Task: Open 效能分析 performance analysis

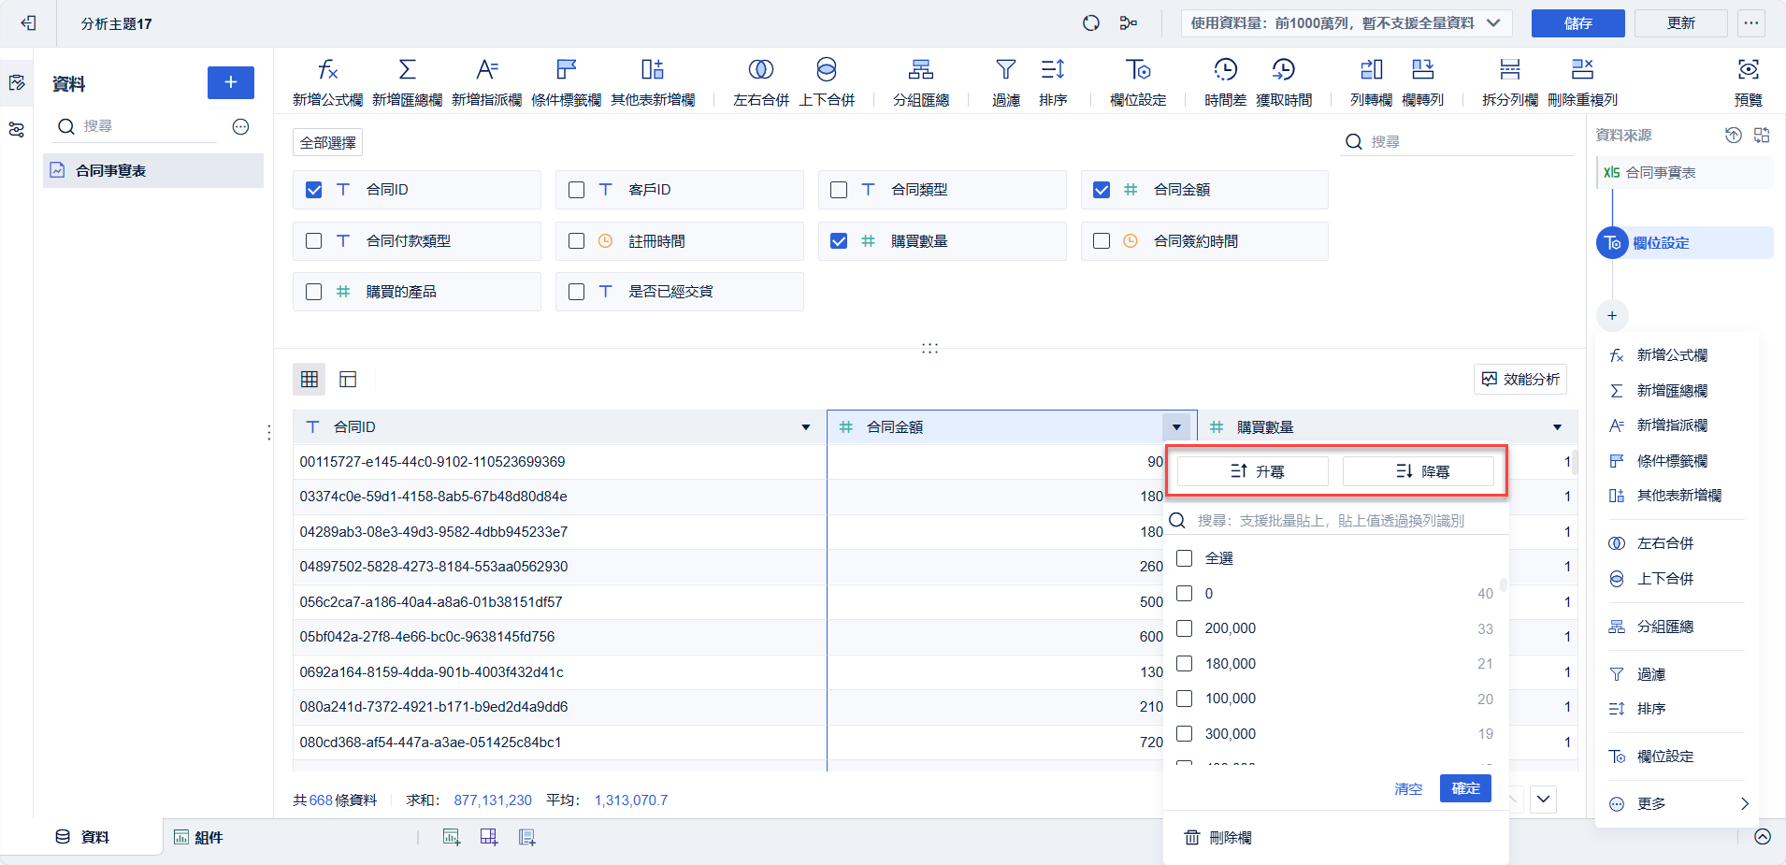Action: [1520, 379]
